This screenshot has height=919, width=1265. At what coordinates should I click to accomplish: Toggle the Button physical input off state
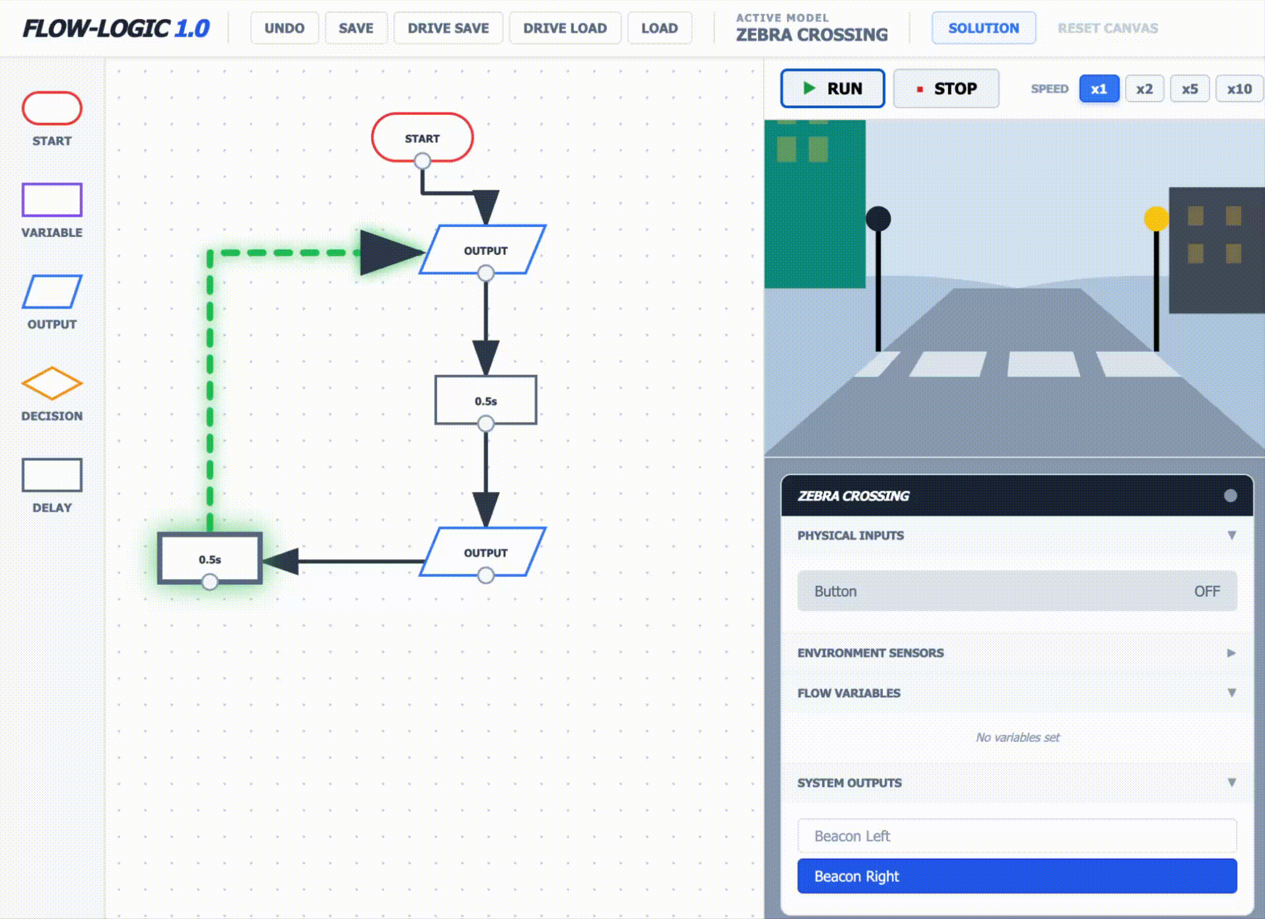pos(1015,591)
